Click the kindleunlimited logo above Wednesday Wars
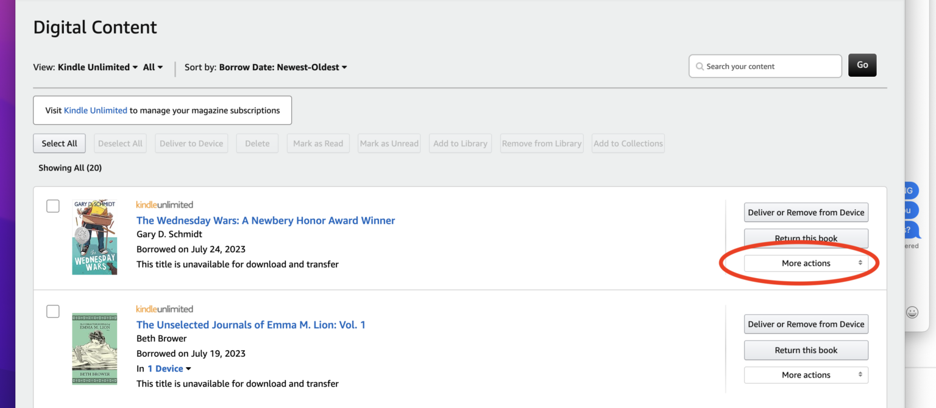Viewport: 936px width, 408px height. tap(165, 205)
